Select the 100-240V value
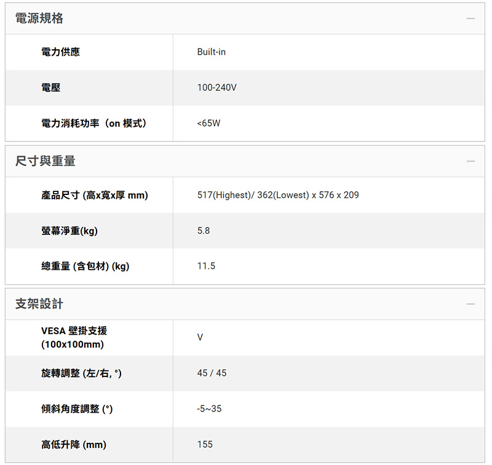The height and width of the screenshot is (465, 492). [217, 87]
